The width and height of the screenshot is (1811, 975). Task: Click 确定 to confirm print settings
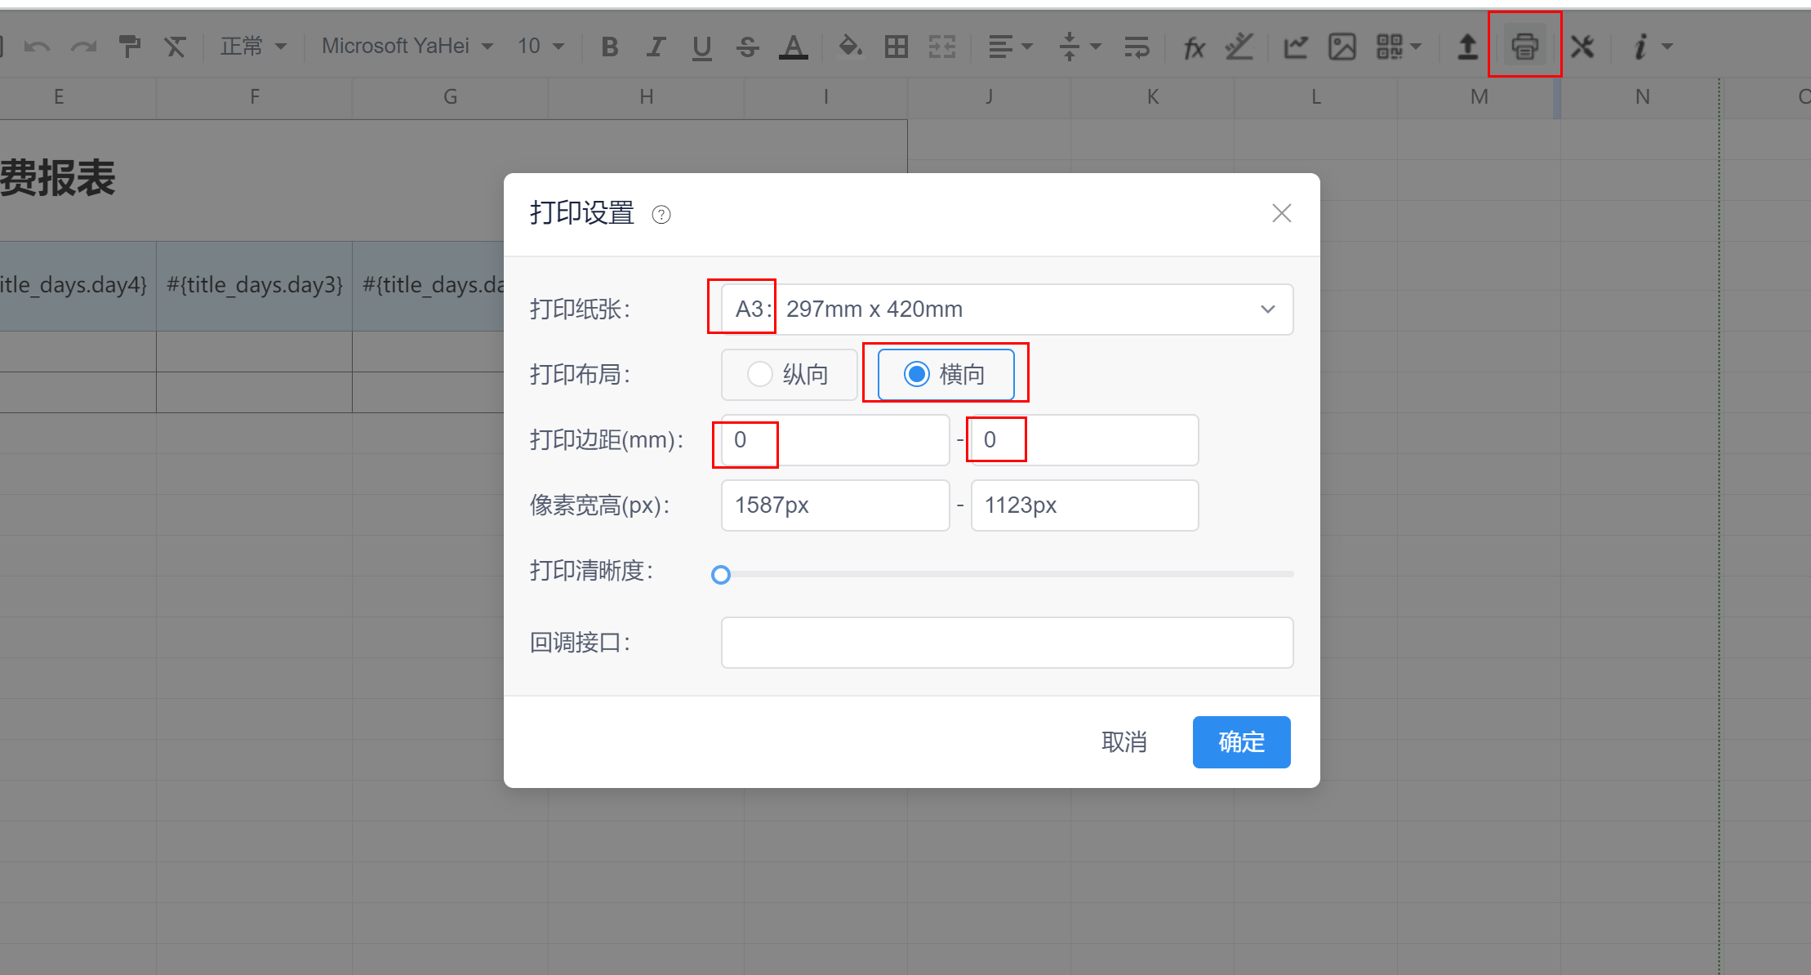[1241, 742]
